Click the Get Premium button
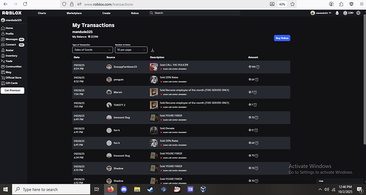This screenshot has height=195, width=366. (x=12, y=91)
